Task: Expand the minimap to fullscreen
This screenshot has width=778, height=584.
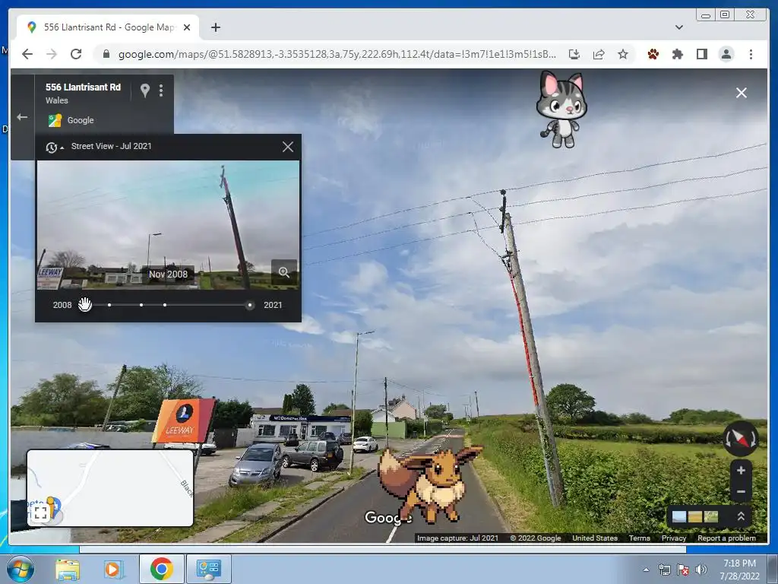Action: point(41,513)
